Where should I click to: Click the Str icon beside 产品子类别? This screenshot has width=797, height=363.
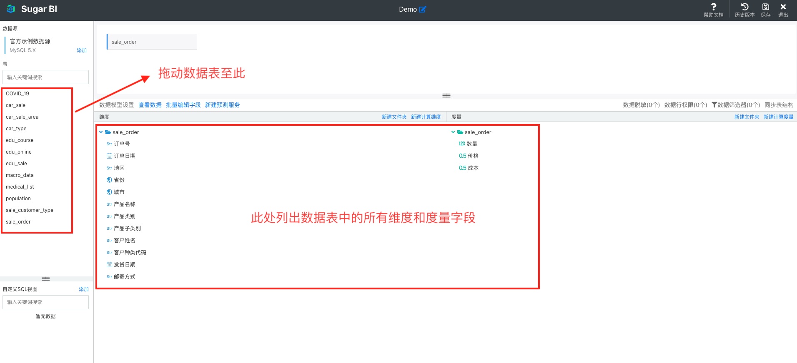(109, 229)
